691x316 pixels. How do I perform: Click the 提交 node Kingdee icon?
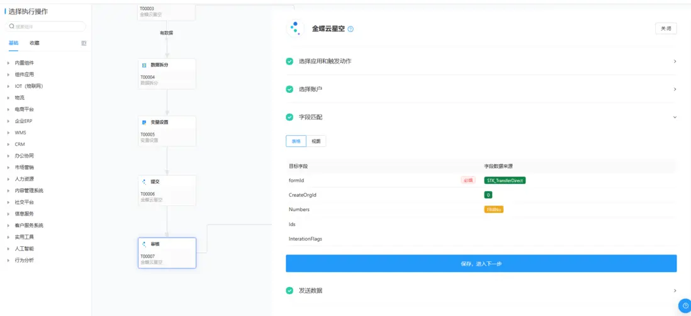144,182
